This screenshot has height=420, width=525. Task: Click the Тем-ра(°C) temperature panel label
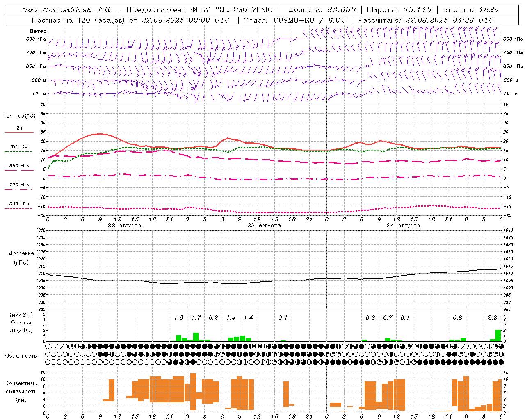point(19,116)
